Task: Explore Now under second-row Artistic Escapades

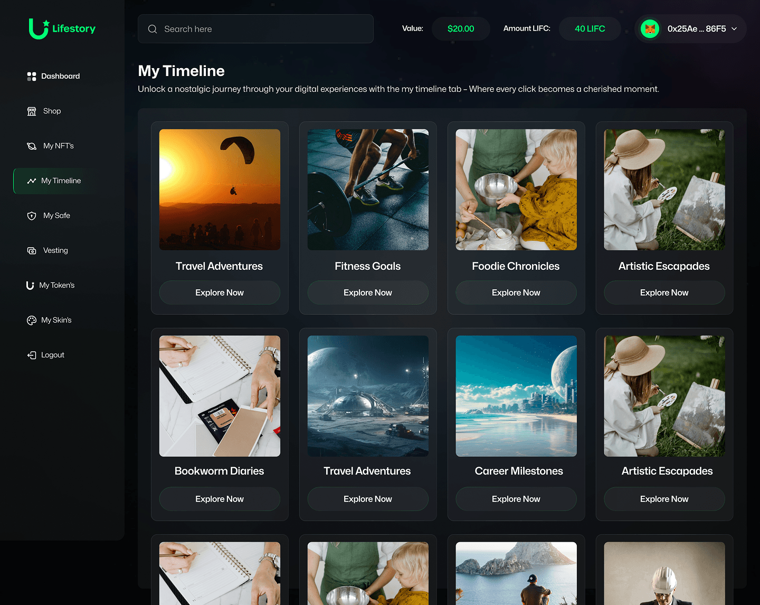Action: (664, 499)
